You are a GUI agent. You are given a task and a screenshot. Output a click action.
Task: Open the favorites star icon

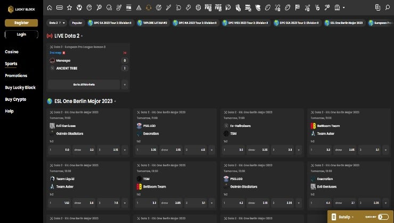[69, 8]
